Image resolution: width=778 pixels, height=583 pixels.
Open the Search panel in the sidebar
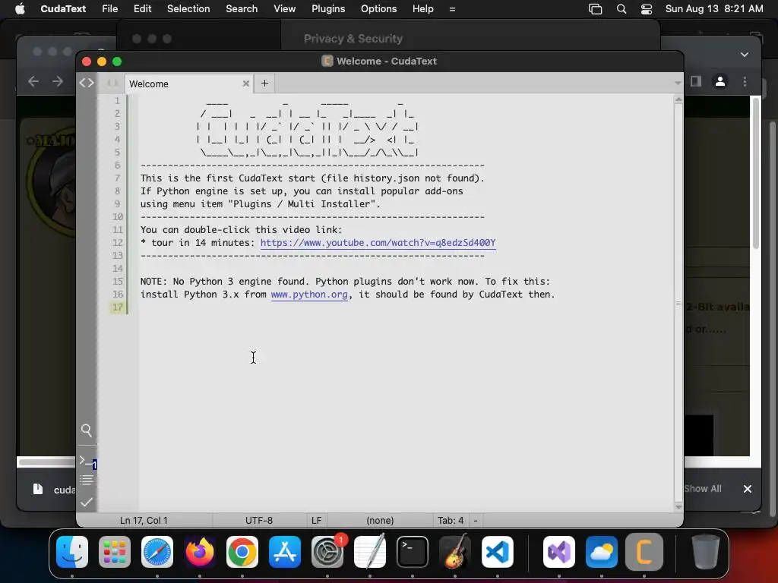coord(87,430)
